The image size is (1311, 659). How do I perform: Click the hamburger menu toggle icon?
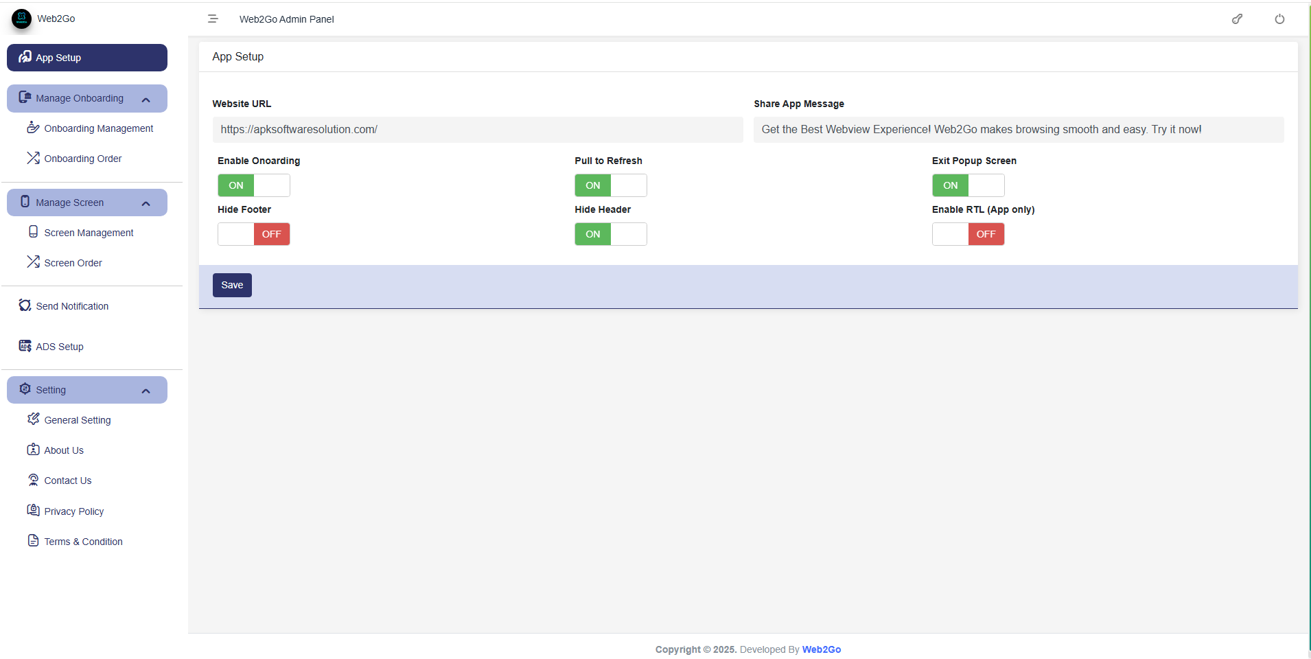click(x=213, y=19)
